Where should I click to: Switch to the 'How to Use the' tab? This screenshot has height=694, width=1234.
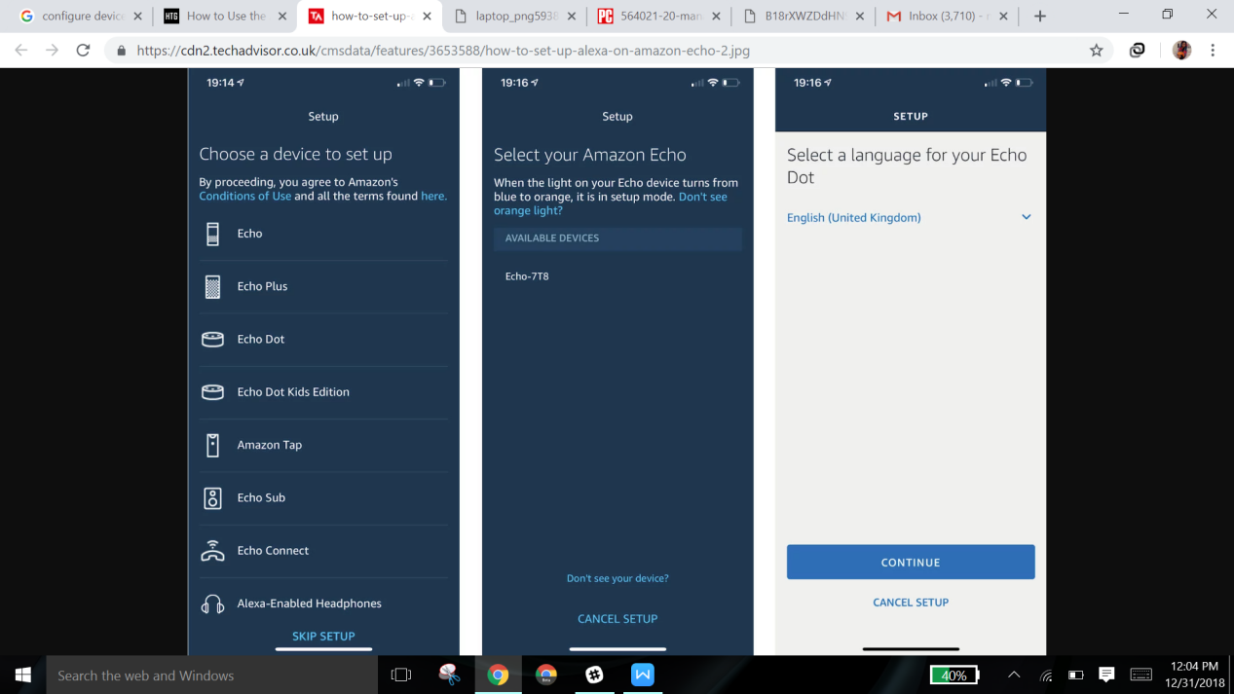click(226, 17)
